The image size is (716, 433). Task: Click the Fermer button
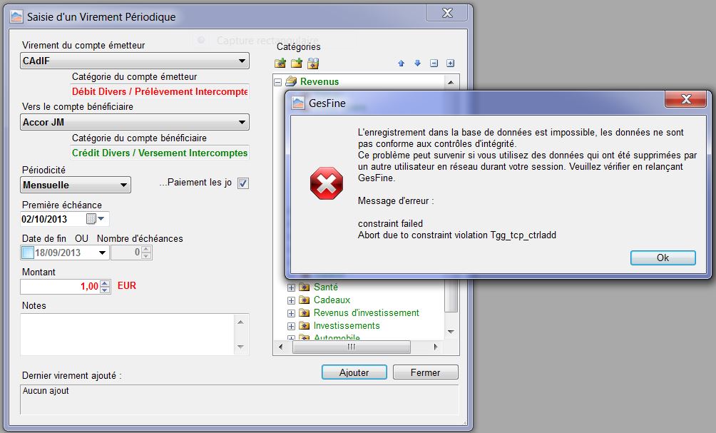tap(425, 372)
